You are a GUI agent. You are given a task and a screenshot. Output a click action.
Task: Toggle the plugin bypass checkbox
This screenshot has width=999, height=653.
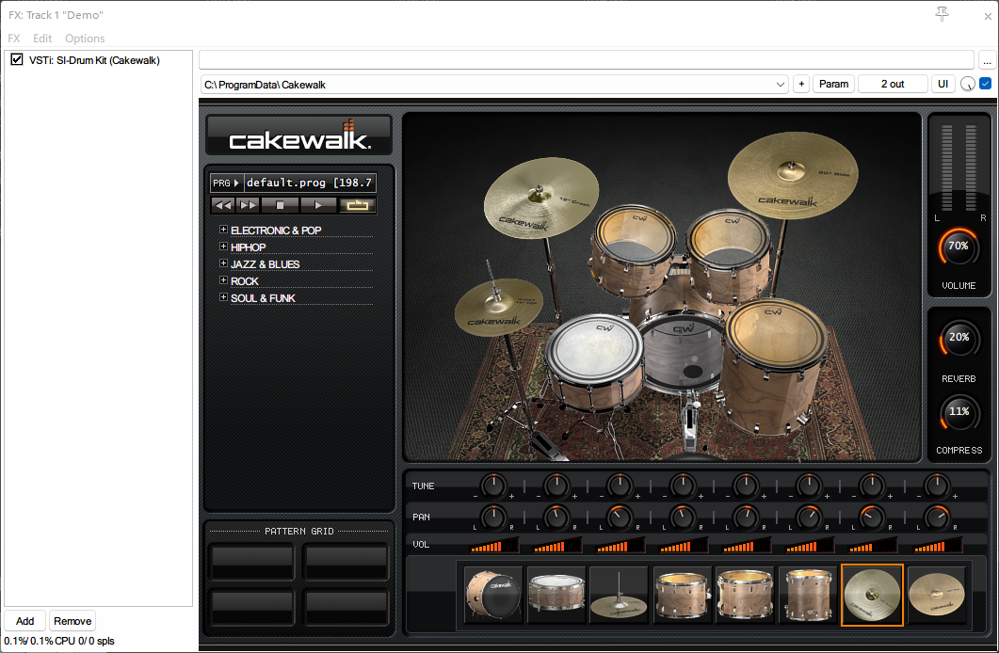[x=985, y=84]
